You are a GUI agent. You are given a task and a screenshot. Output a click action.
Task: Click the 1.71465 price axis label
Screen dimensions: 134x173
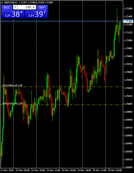128,17
